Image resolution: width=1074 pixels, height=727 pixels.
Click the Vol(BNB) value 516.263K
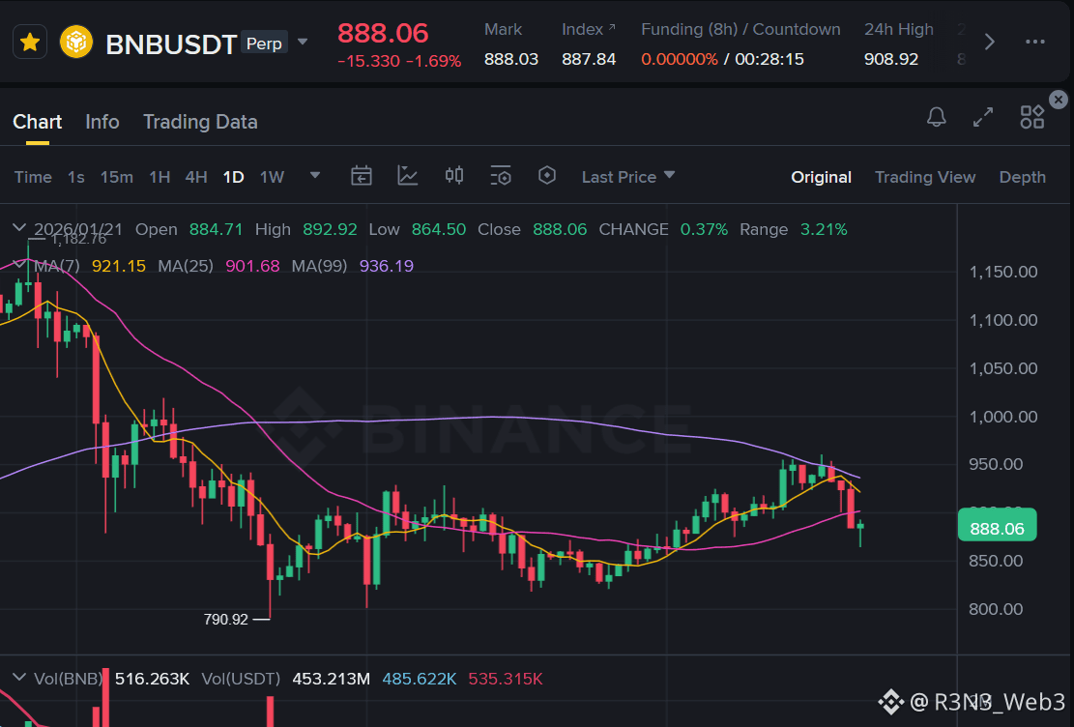tap(152, 679)
